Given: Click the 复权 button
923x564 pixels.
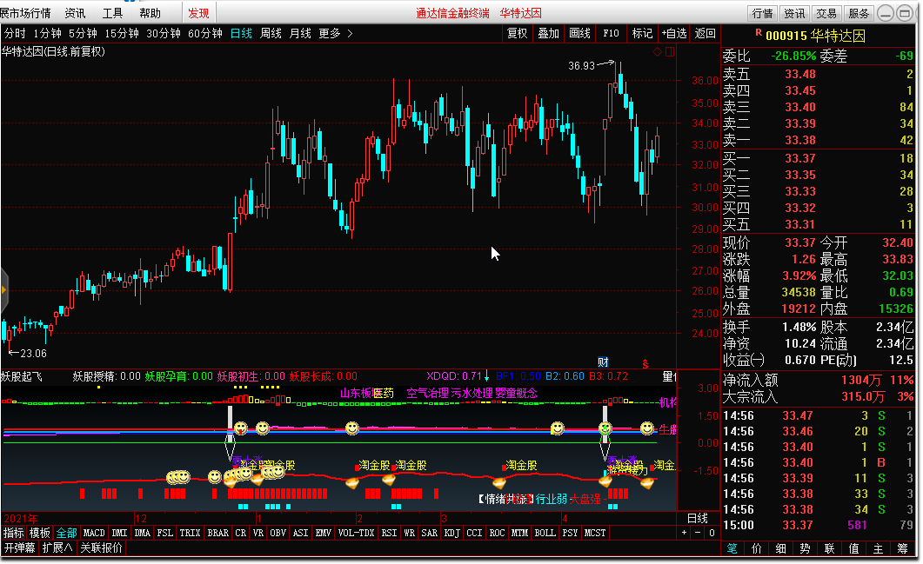Looking at the screenshot, I should pos(518,34).
